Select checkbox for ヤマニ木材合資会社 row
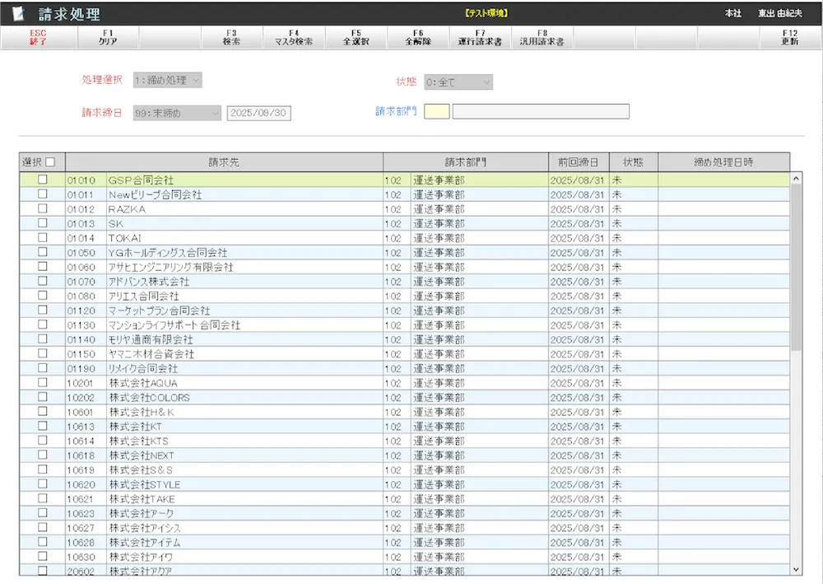The image size is (823, 584). click(x=43, y=353)
